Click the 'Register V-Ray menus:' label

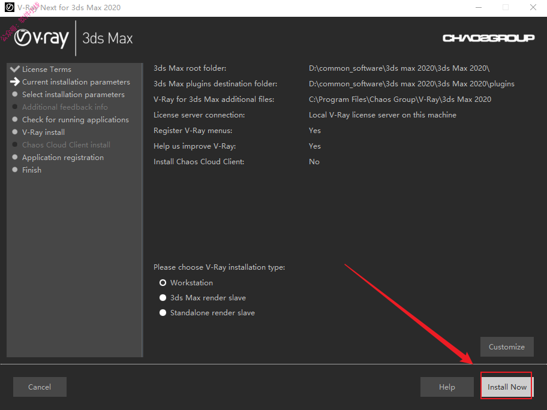click(x=193, y=131)
